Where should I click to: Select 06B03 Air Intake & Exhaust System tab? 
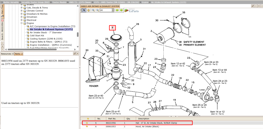click(100, 6)
